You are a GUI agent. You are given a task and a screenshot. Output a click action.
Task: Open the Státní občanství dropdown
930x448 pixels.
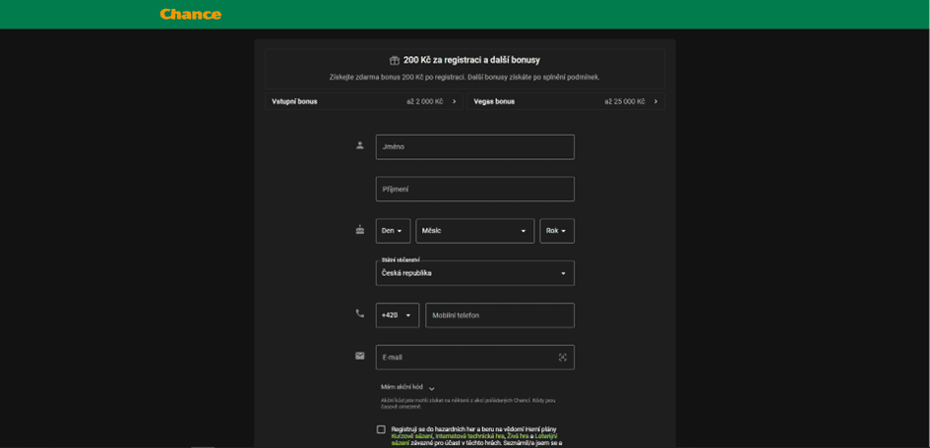[x=475, y=273]
